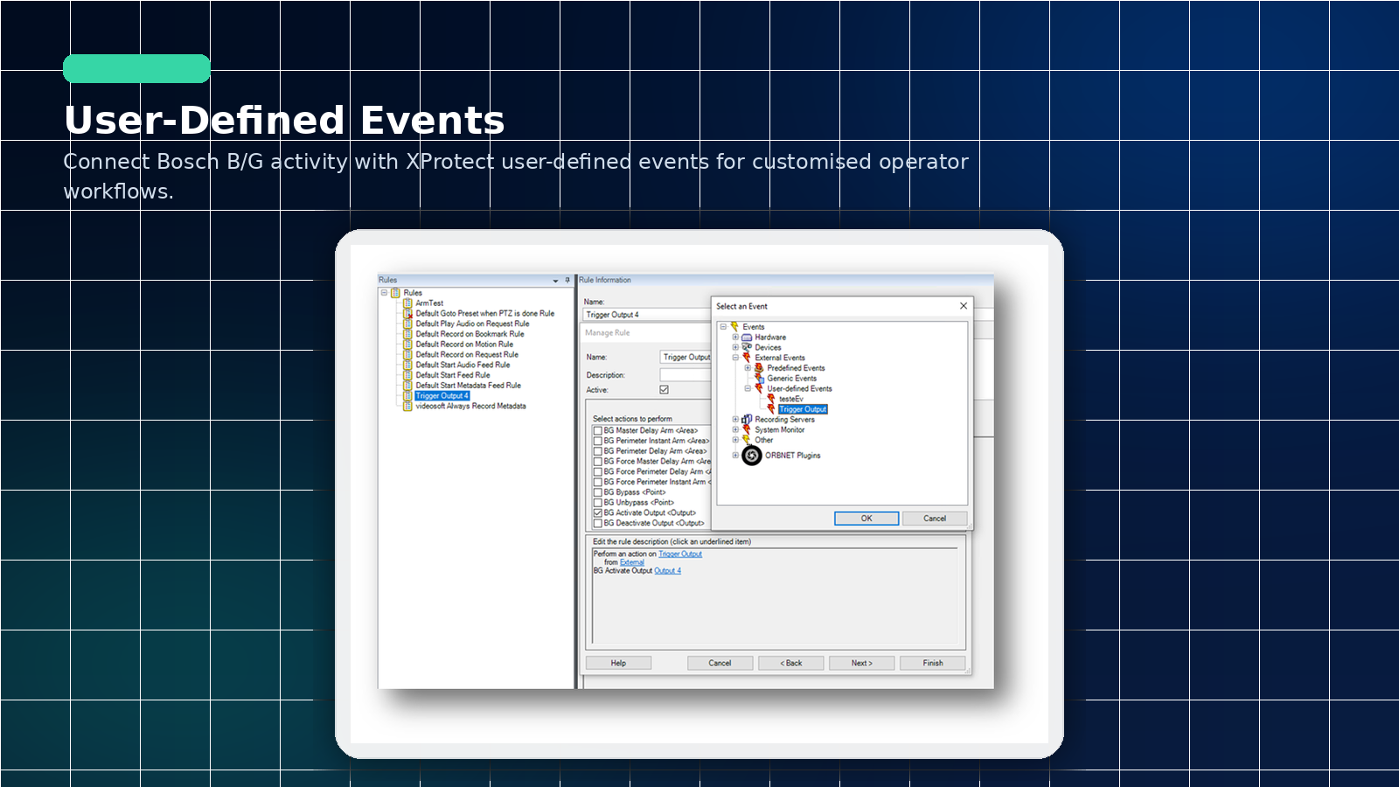Click the Default Record on Bookmark rule icon
1399x787 pixels.
[x=407, y=334]
